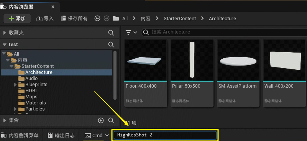This screenshot has width=307, height=141.
Task: Go back with the history back arrow
Action: [x=97, y=19]
